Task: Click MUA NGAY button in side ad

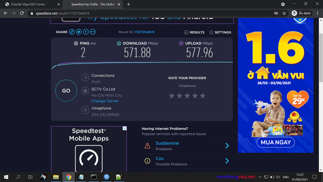Action: tap(275, 142)
